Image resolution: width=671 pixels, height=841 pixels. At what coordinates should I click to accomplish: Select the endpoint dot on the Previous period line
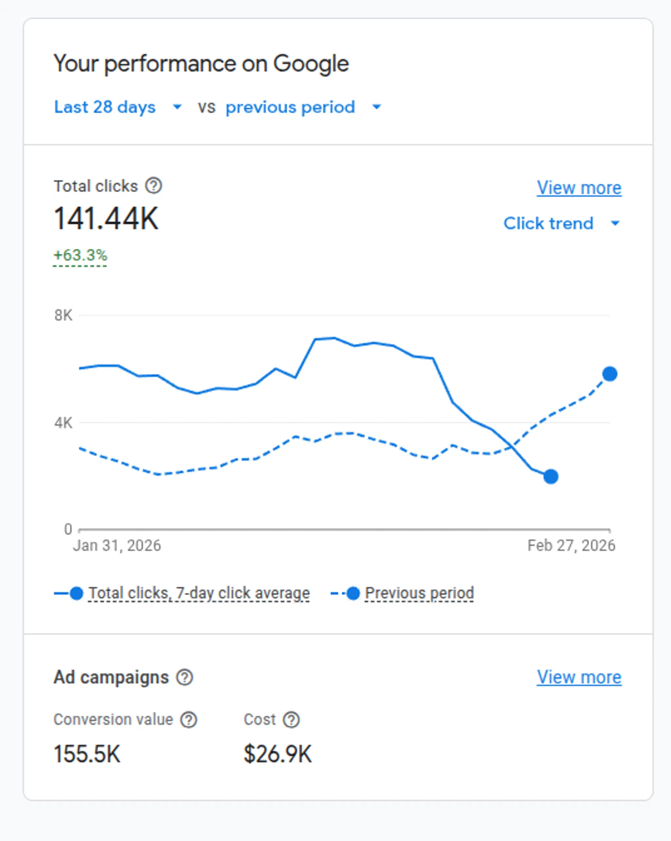click(x=609, y=374)
